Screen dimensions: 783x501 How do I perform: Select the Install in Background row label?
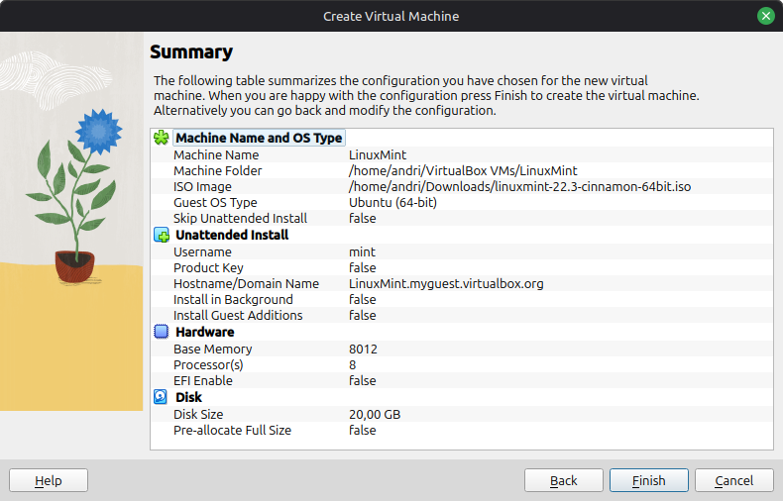pos(233,299)
